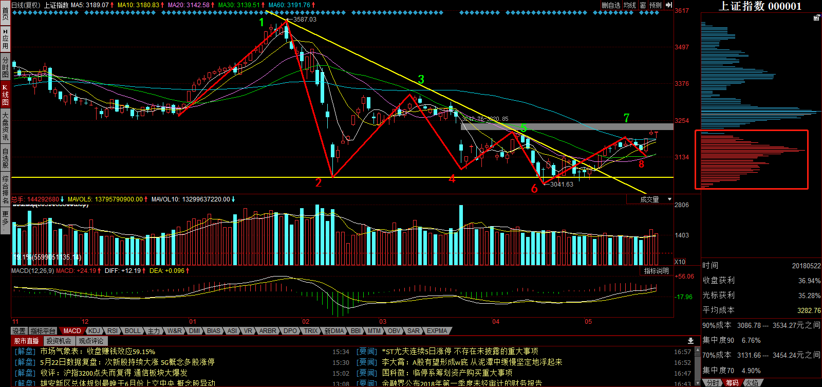
Task: Click the 设置 button below the chart
Action: (19, 331)
